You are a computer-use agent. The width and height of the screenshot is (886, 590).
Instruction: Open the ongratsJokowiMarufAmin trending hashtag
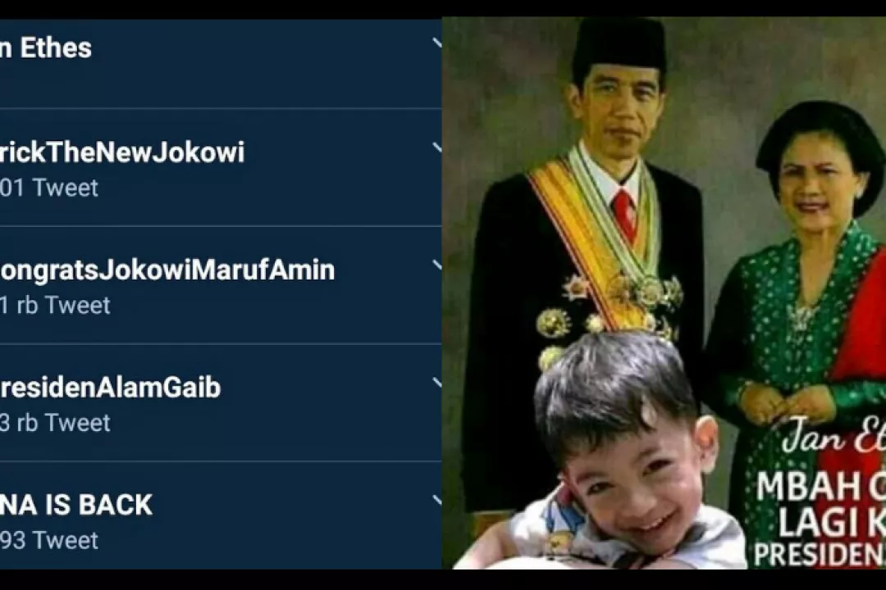(167, 270)
